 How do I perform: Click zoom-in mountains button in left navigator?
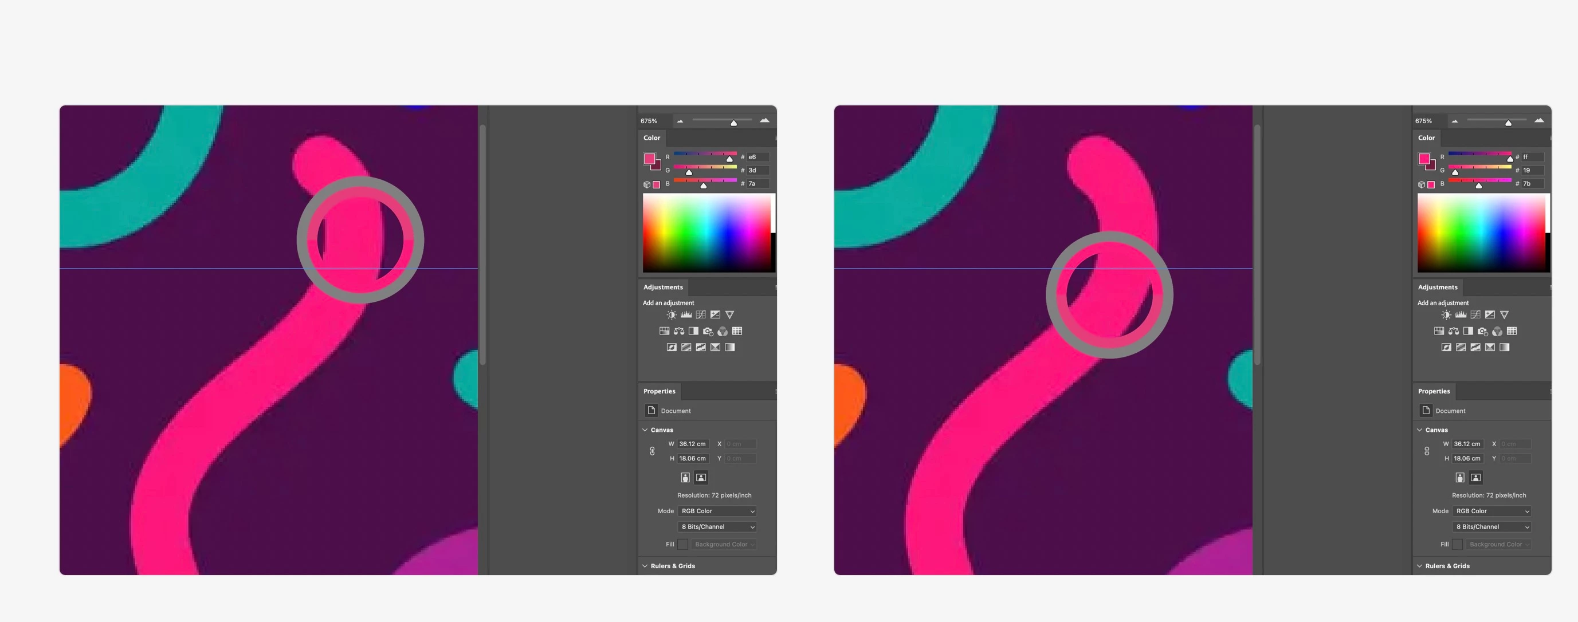764,121
